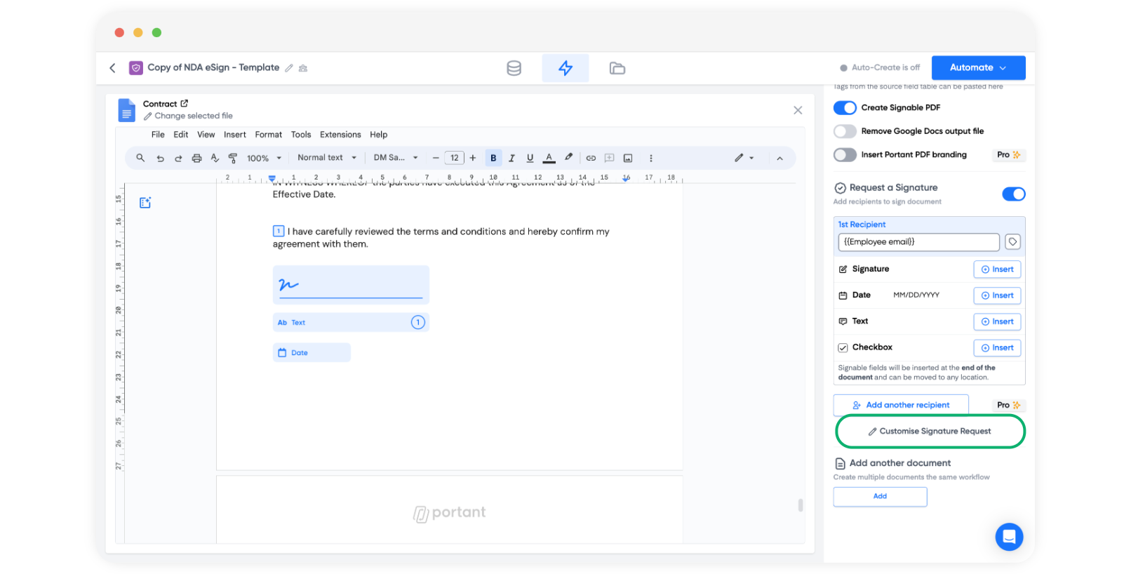Turn off Request a Signature toggle
1131x574 pixels.
coord(1013,194)
